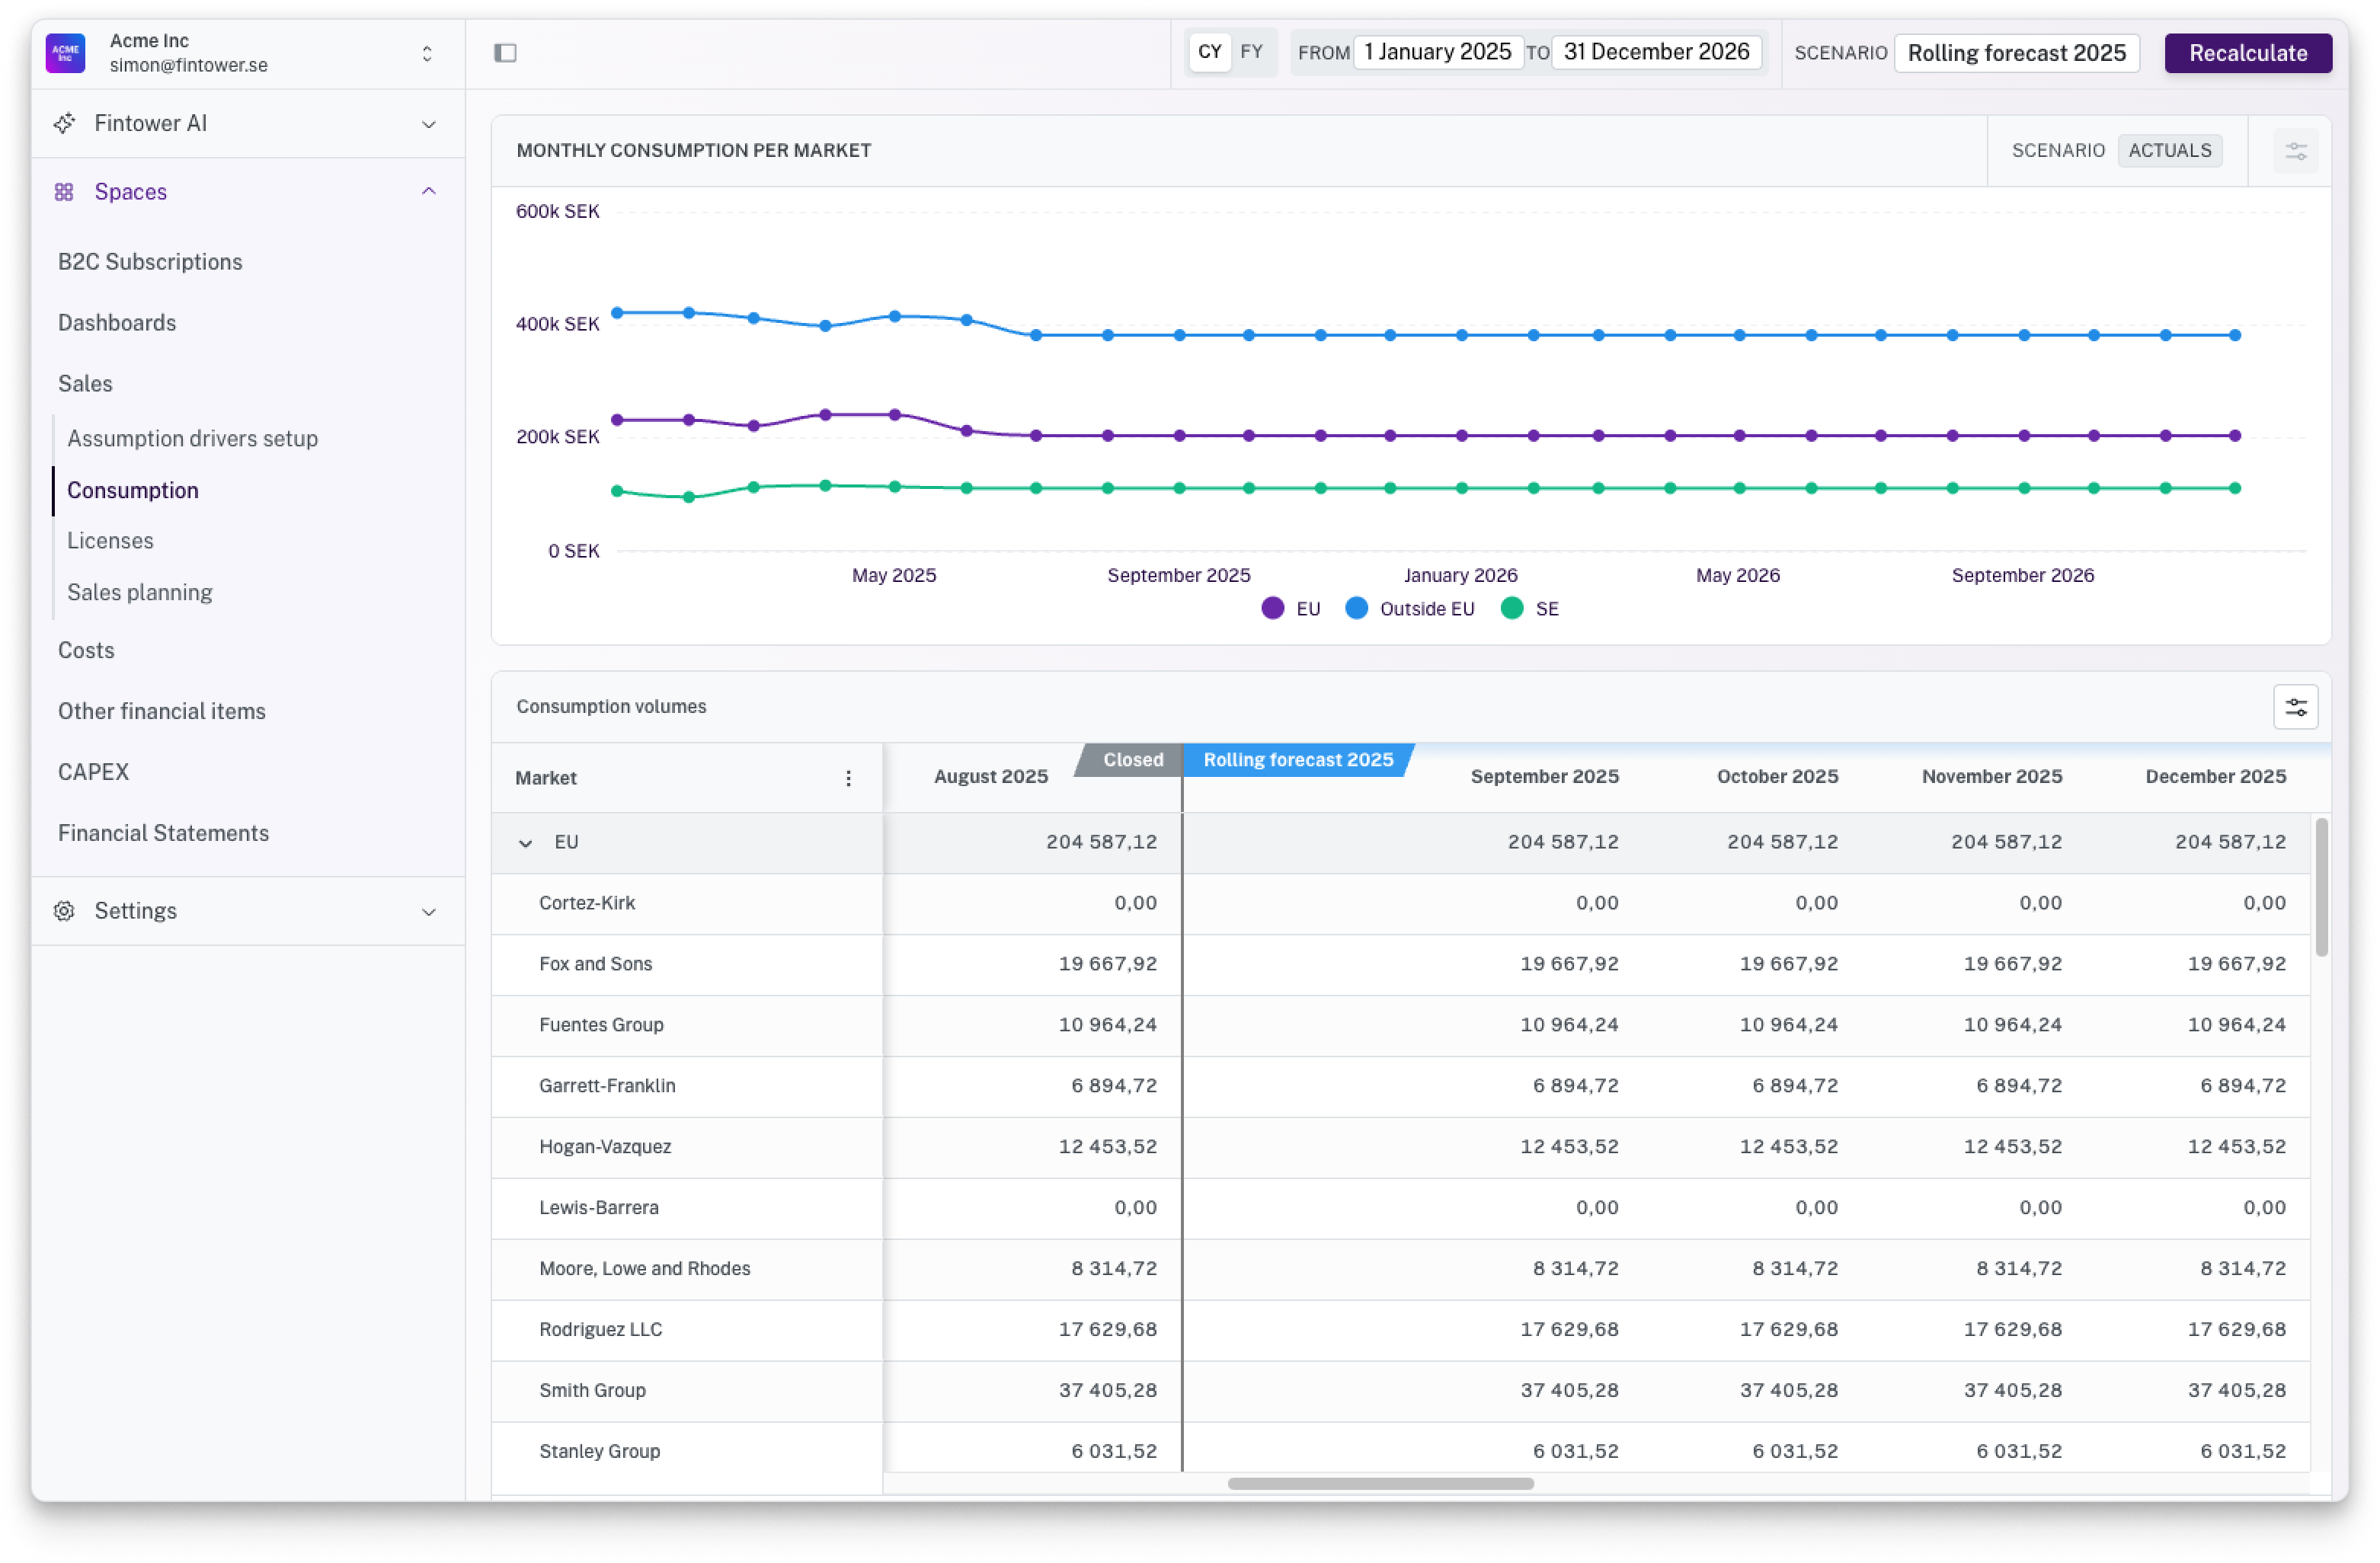
Task: Open Financial Statements space
Action: pos(163,833)
